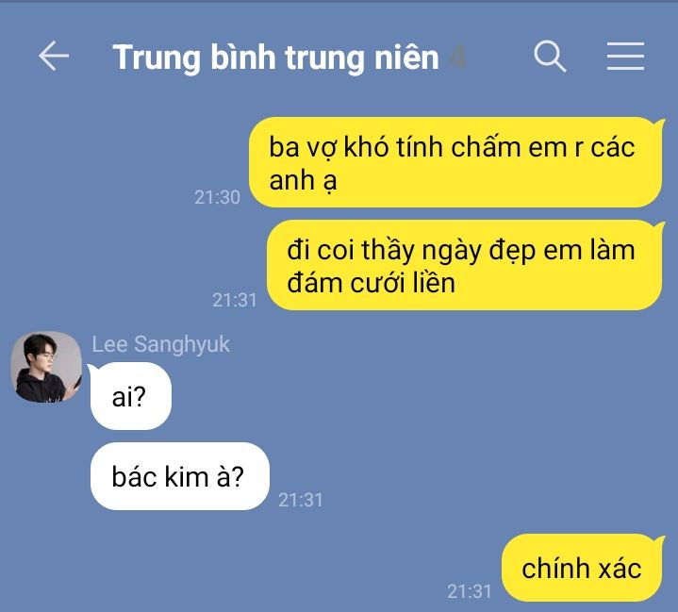Tap the 21:31 timestamp beside chính xác
Screen dimensions: 678x612
470,591
